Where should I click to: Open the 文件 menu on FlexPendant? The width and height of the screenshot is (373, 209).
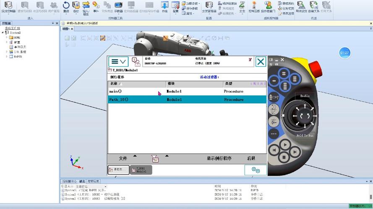click(x=123, y=158)
